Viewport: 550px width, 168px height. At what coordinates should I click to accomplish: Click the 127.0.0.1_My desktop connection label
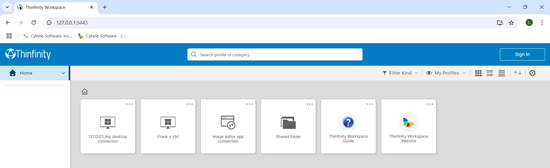tap(108, 139)
